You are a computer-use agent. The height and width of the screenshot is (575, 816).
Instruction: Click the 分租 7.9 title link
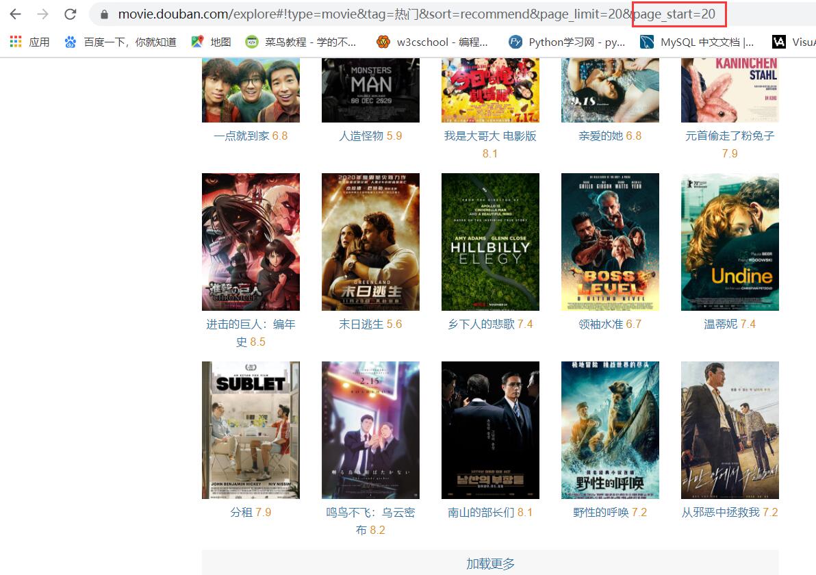(251, 513)
